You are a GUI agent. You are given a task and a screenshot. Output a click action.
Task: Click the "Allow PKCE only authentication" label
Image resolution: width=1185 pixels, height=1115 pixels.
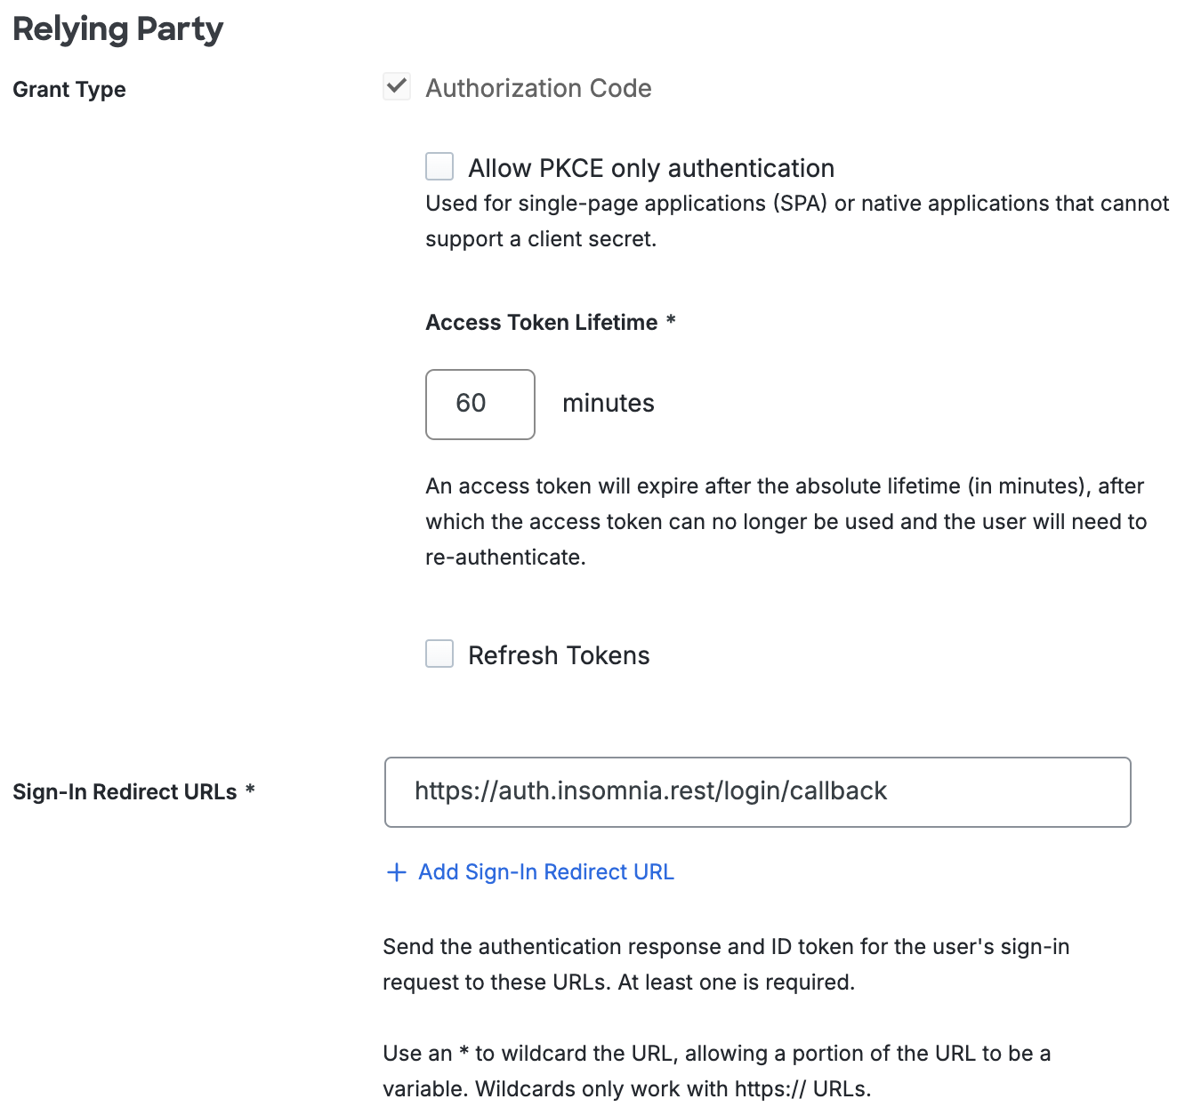point(651,168)
